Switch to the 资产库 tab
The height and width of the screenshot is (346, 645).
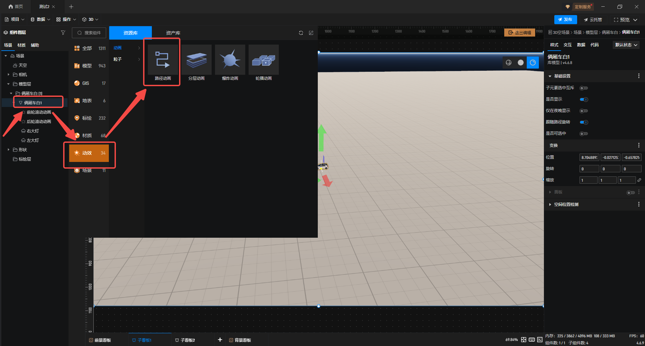pyautogui.click(x=173, y=33)
